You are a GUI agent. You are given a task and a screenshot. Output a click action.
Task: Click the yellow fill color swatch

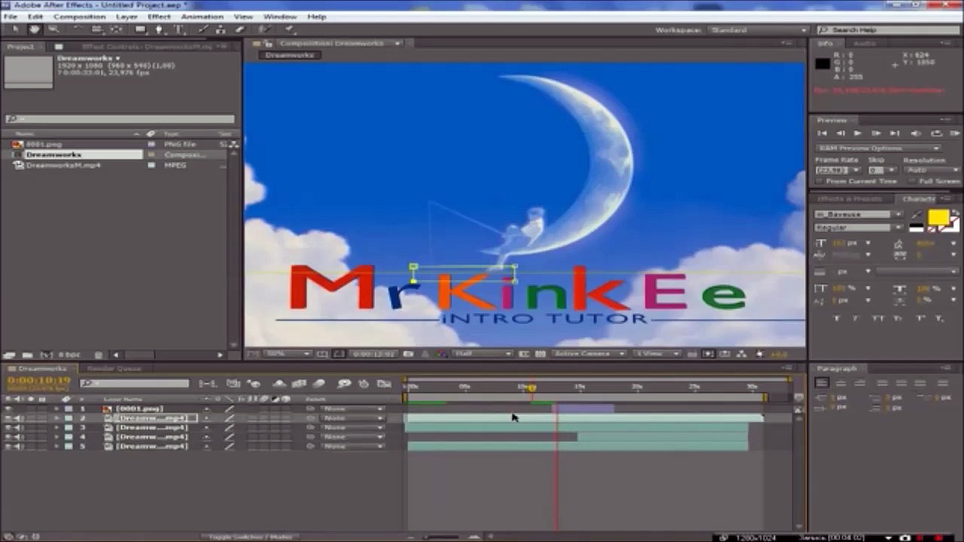[938, 218]
